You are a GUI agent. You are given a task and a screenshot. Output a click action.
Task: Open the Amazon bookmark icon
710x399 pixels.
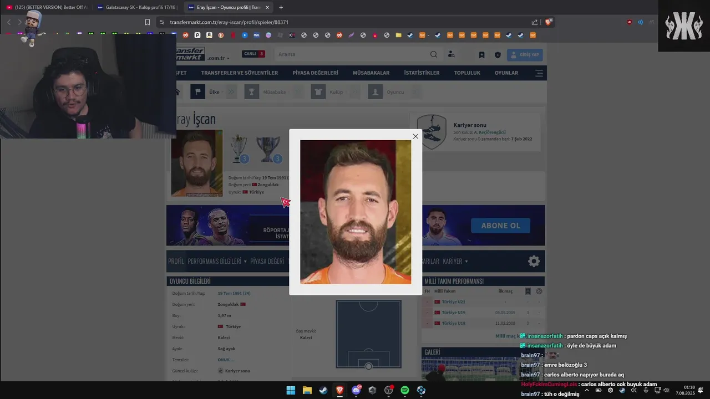pos(209,35)
